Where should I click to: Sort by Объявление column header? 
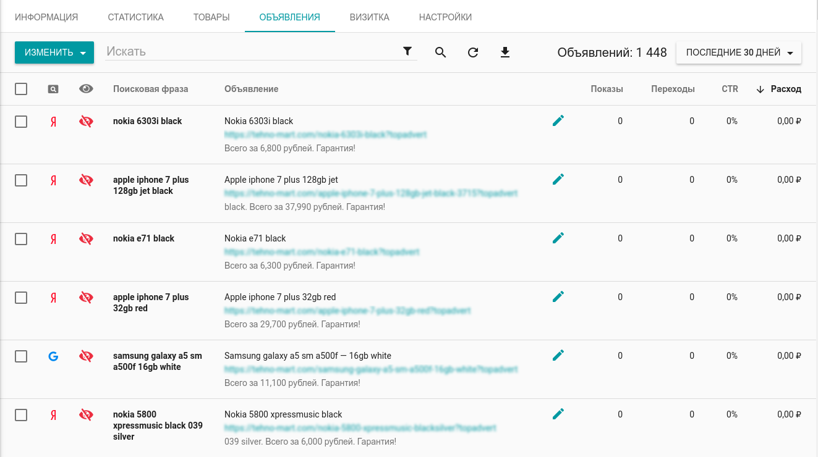pyautogui.click(x=251, y=89)
